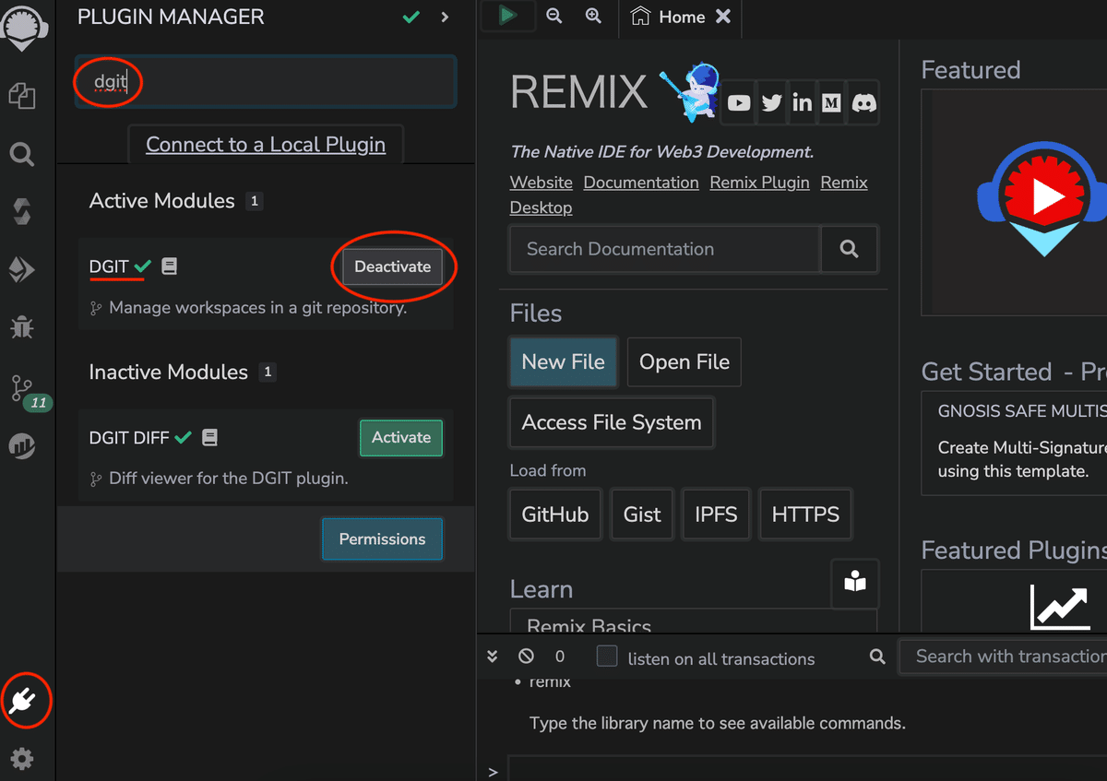This screenshot has width=1107, height=781.
Task: Open the Deploy & run transactions icon
Action: (22, 269)
